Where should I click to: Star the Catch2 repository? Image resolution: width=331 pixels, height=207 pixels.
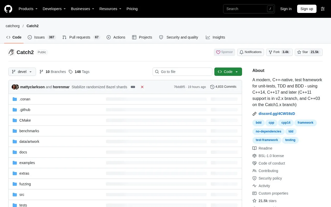[309, 52]
